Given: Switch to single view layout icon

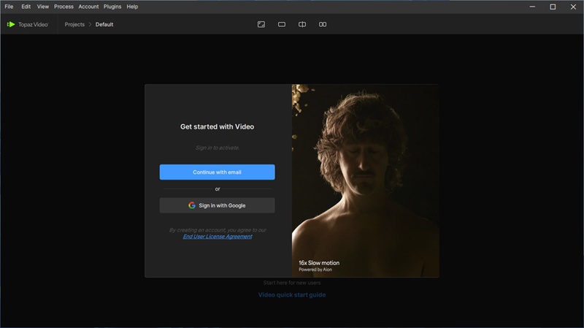Looking at the screenshot, I should pos(282,24).
